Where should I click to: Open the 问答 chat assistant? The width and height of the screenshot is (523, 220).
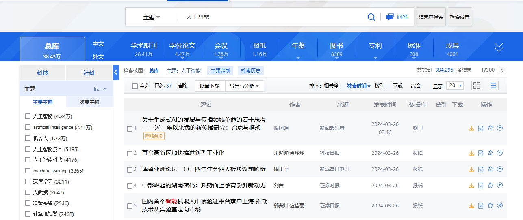pyautogui.click(x=397, y=17)
